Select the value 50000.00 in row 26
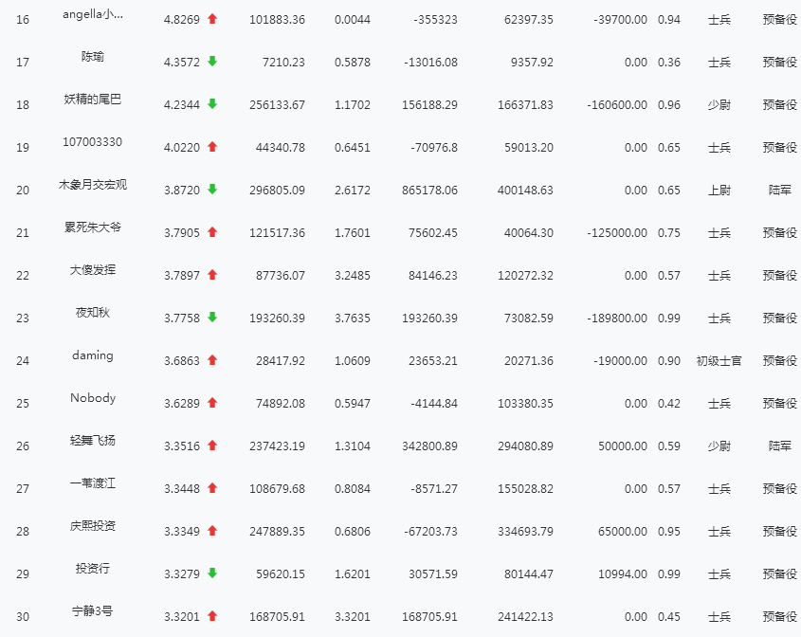 point(623,446)
